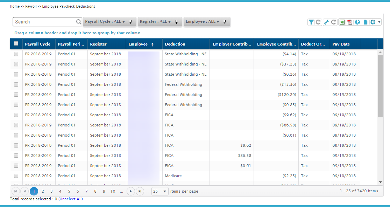Open the items per page dropdown

tap(160, 191)
